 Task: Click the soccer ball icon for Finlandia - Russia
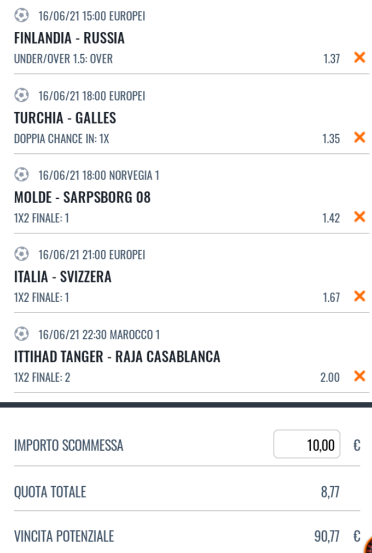(x=21, y=15)
